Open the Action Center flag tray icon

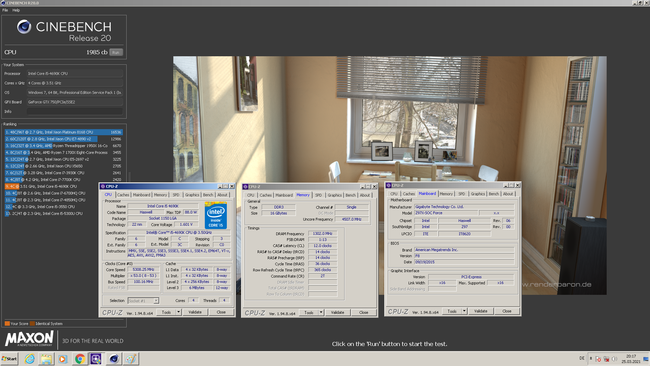598,359
